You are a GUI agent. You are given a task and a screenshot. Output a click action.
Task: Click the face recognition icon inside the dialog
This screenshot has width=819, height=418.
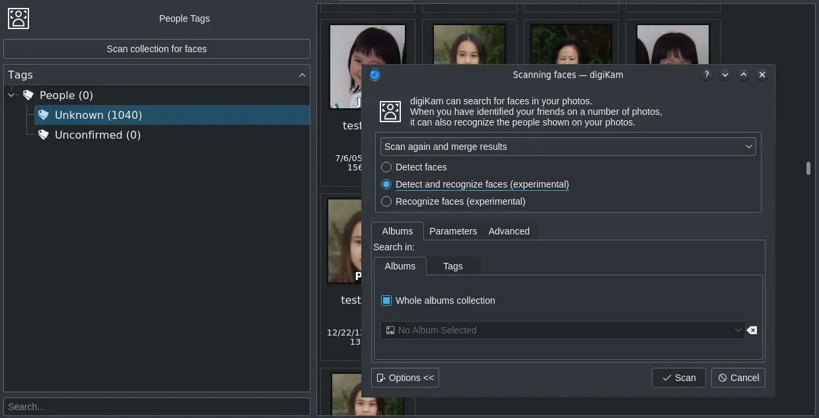(390, 111)
